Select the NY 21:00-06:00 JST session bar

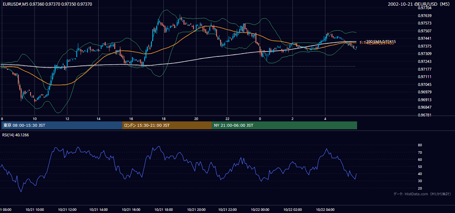point(284,125)
